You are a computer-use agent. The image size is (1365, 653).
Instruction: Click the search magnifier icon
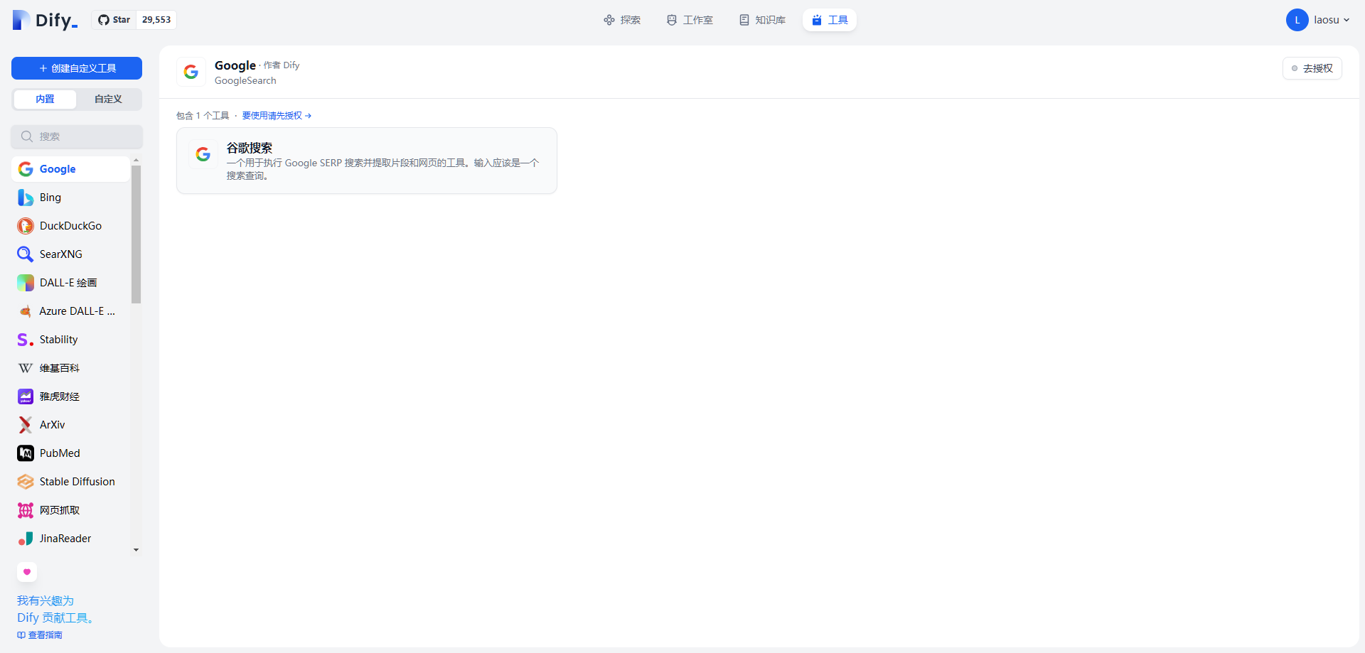(27, 136)
